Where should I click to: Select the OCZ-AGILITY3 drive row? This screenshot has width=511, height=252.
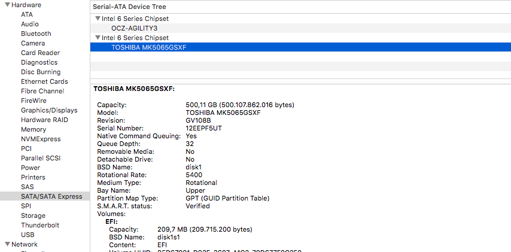(300, 28)
